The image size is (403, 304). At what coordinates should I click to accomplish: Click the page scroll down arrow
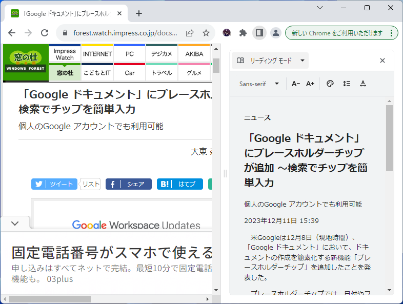pos(216,290)
